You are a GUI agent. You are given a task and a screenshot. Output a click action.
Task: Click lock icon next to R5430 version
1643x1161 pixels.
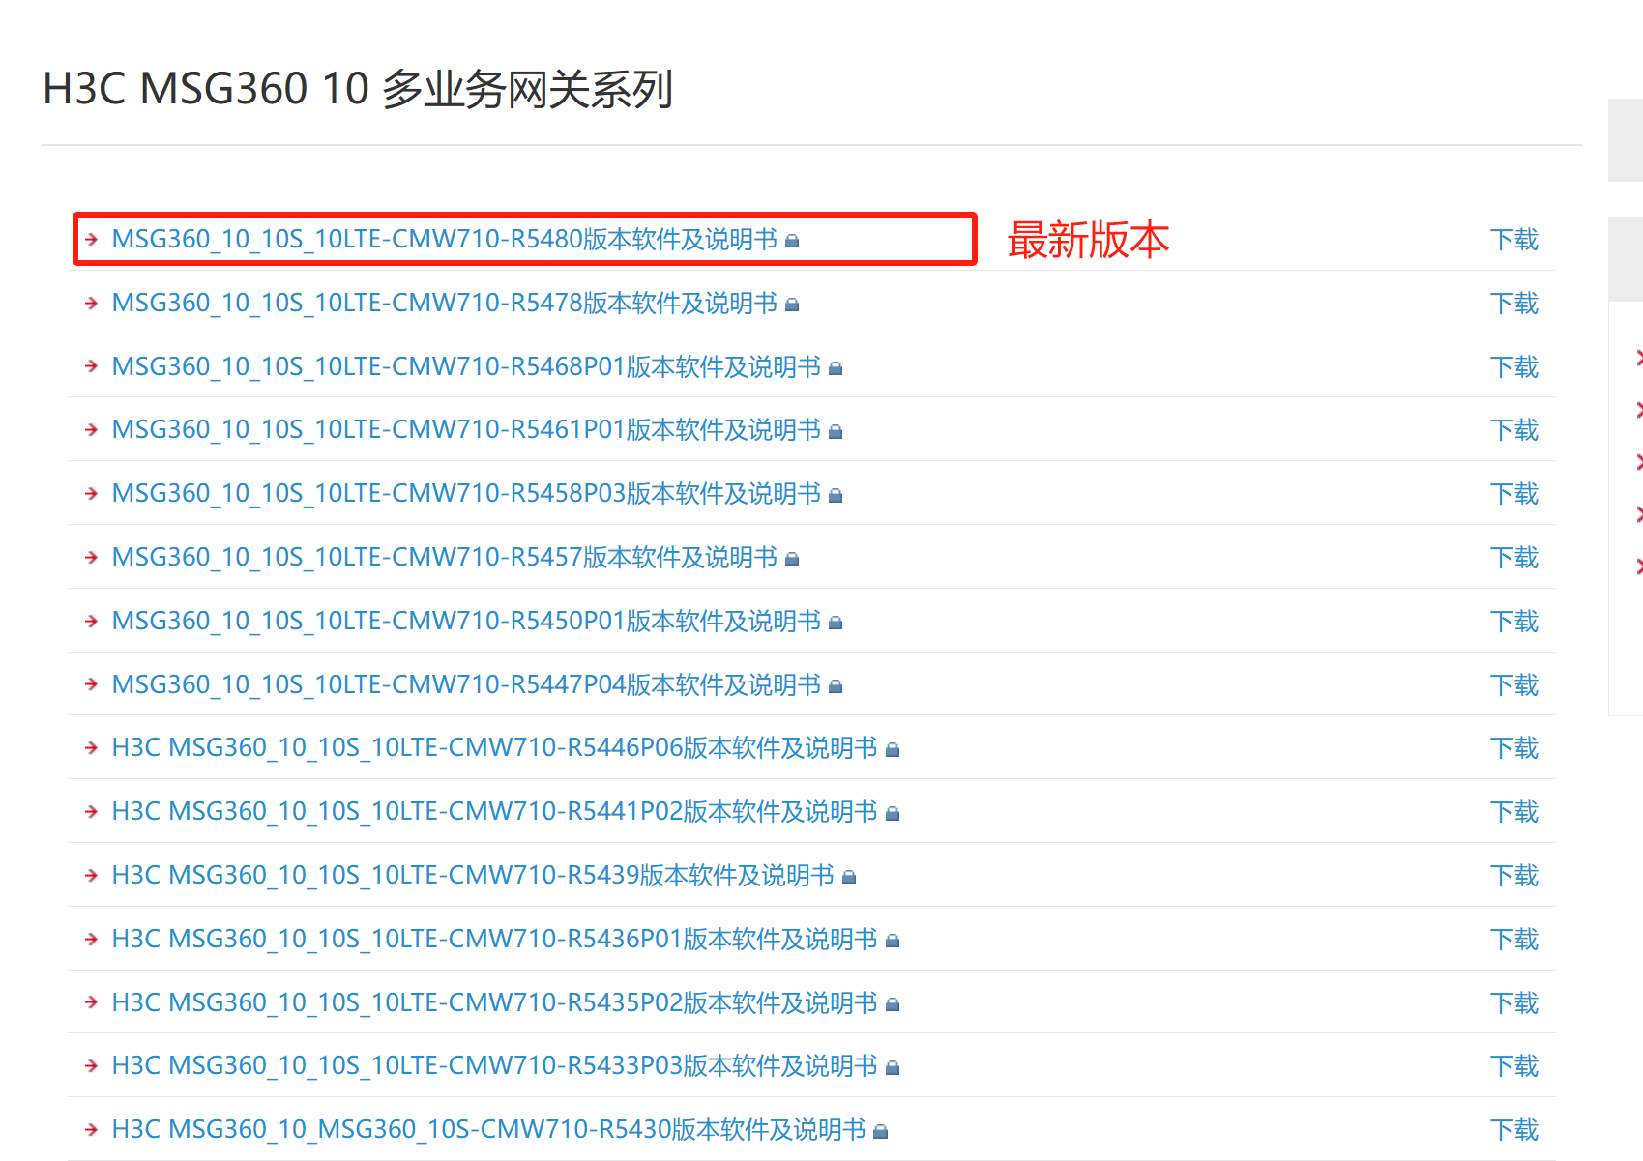click(x=880, y=1131)
